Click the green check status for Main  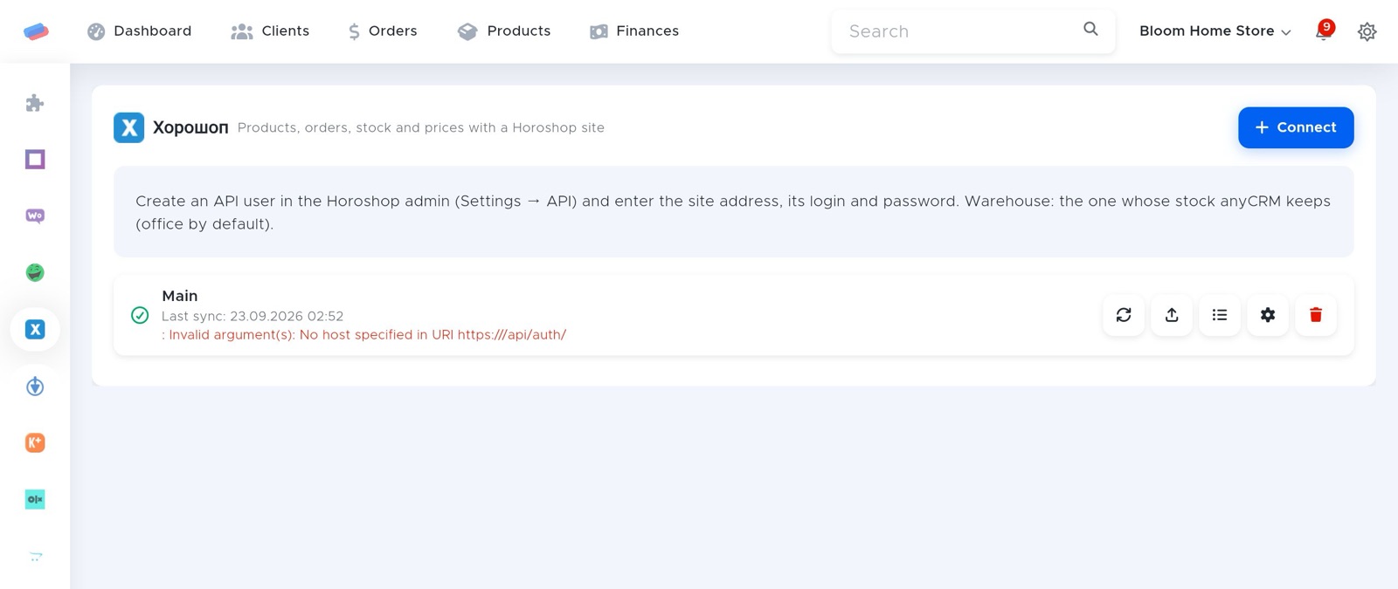140,315
